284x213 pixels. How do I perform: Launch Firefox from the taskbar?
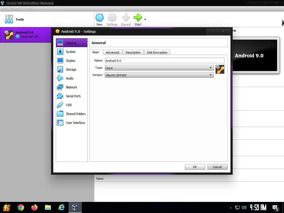point(34,207)
